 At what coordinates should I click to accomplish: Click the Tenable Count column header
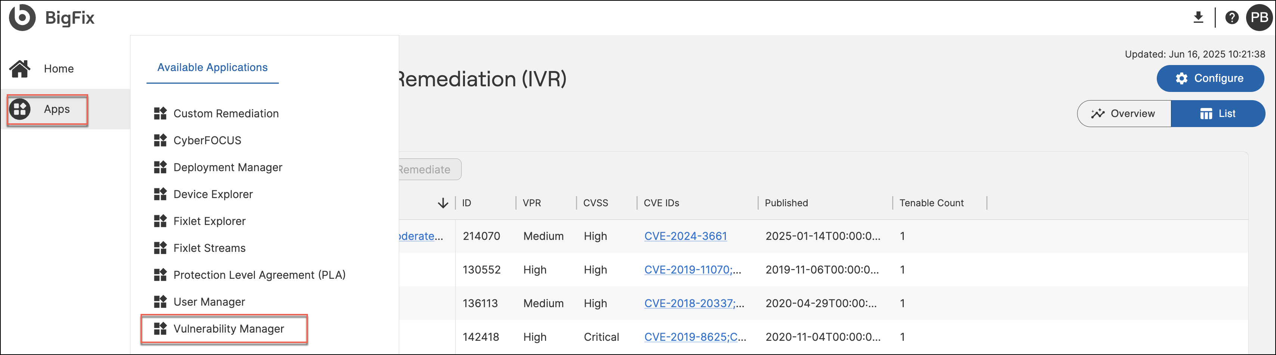931,203
